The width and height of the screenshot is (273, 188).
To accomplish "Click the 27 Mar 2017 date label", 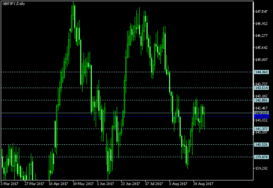I will click(x=34, y=184).
